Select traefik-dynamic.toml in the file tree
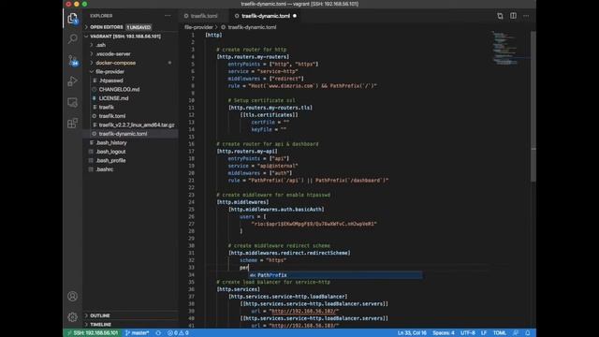599x337 pixels. [131, 134]
